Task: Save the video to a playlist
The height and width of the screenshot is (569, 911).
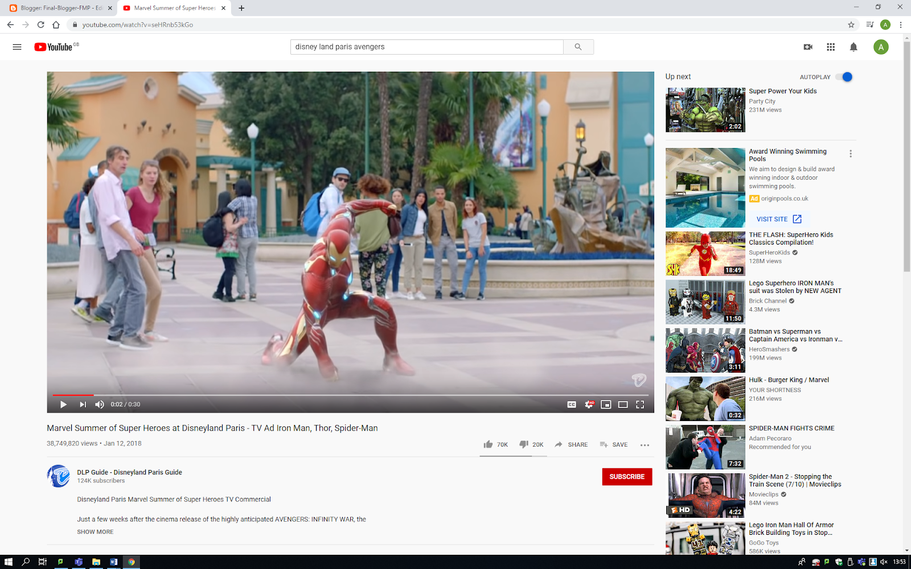Action: [614, 444]
